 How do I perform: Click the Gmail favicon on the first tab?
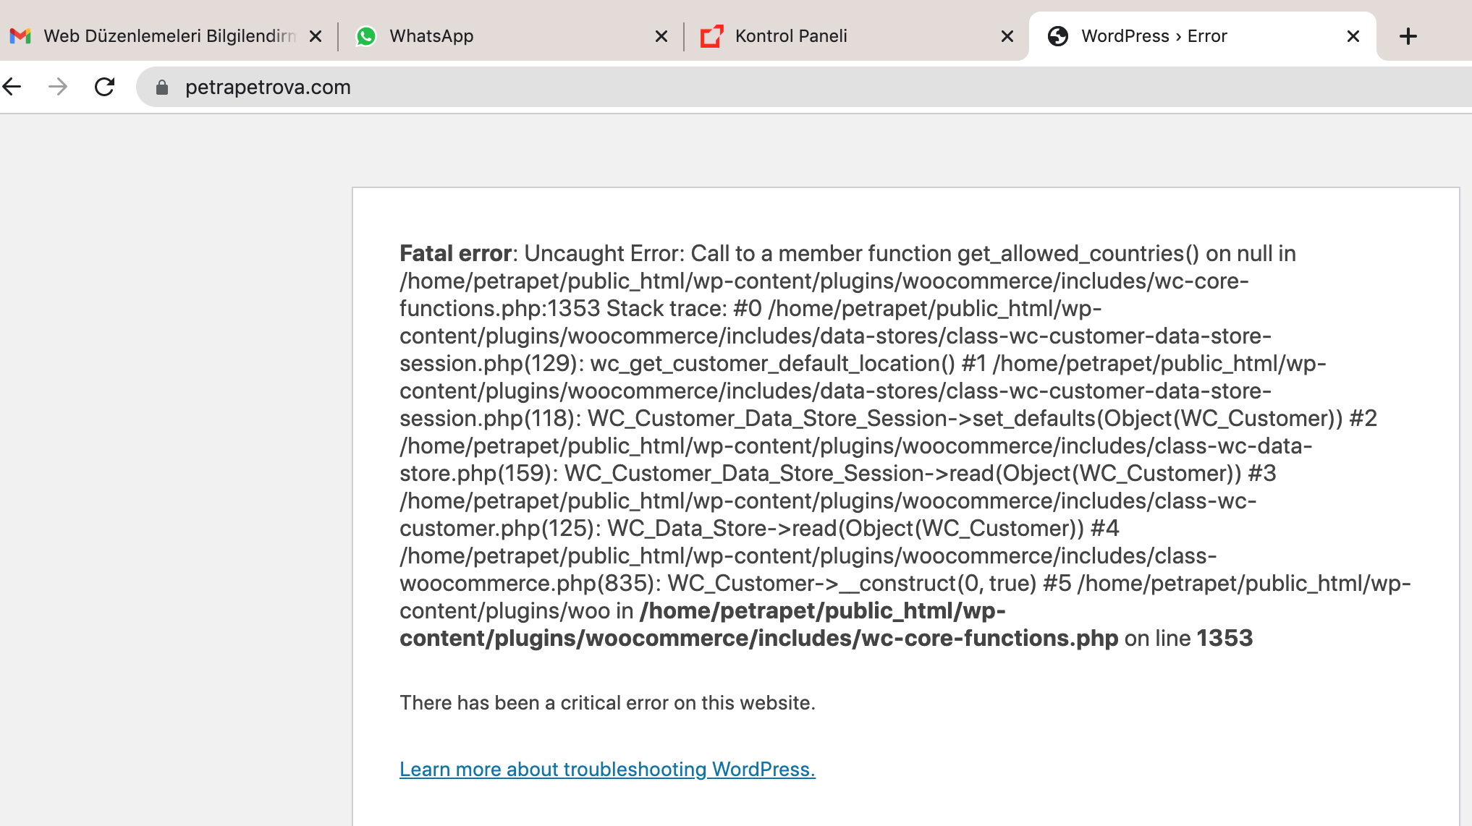pyautogui.click(x=20, y=35)
